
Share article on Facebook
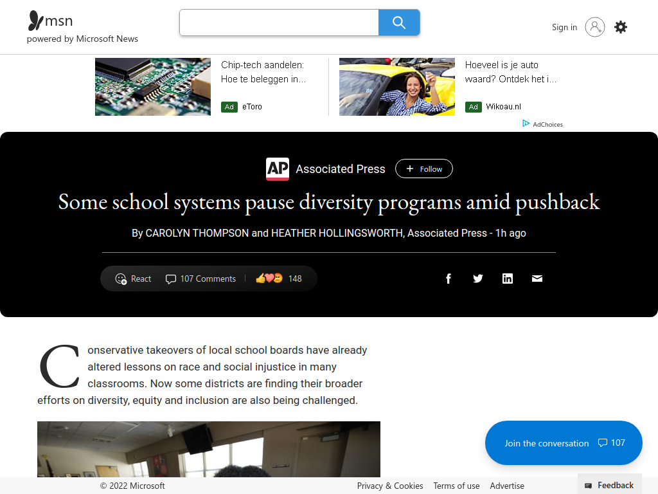(448, 279)
